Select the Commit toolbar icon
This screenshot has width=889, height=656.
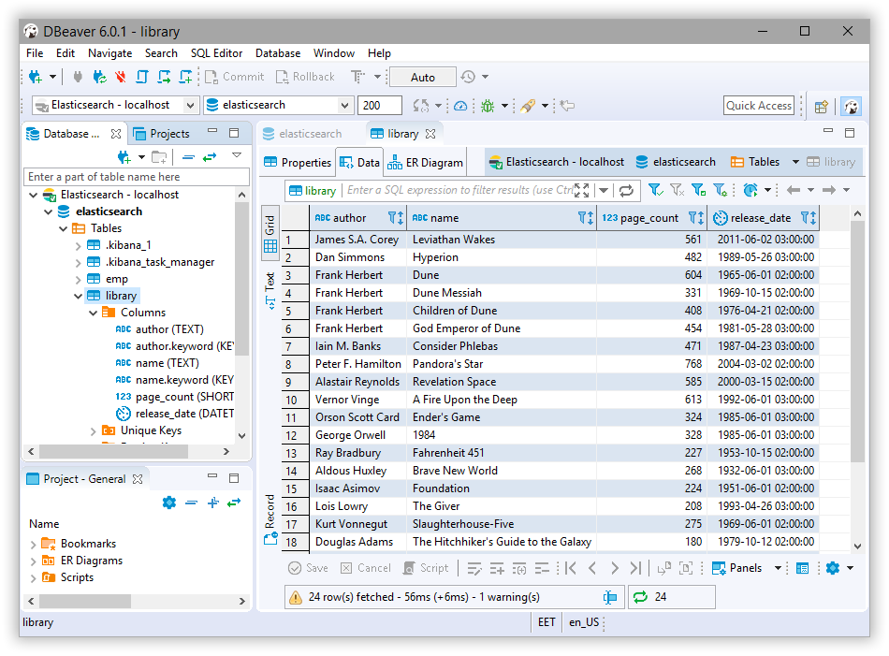pos(234,77)
